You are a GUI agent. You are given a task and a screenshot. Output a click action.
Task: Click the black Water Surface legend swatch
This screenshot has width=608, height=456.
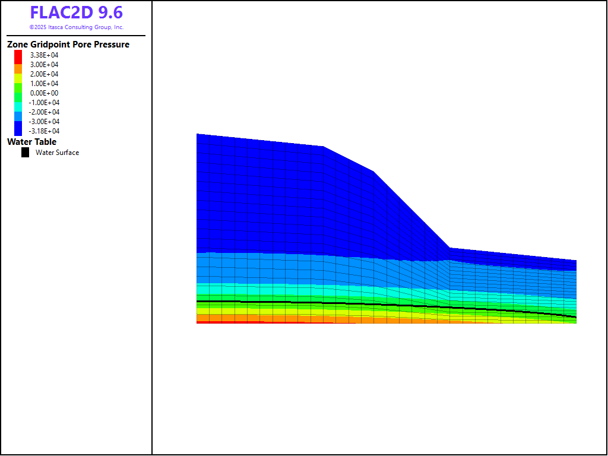click(x=25, y=153)
